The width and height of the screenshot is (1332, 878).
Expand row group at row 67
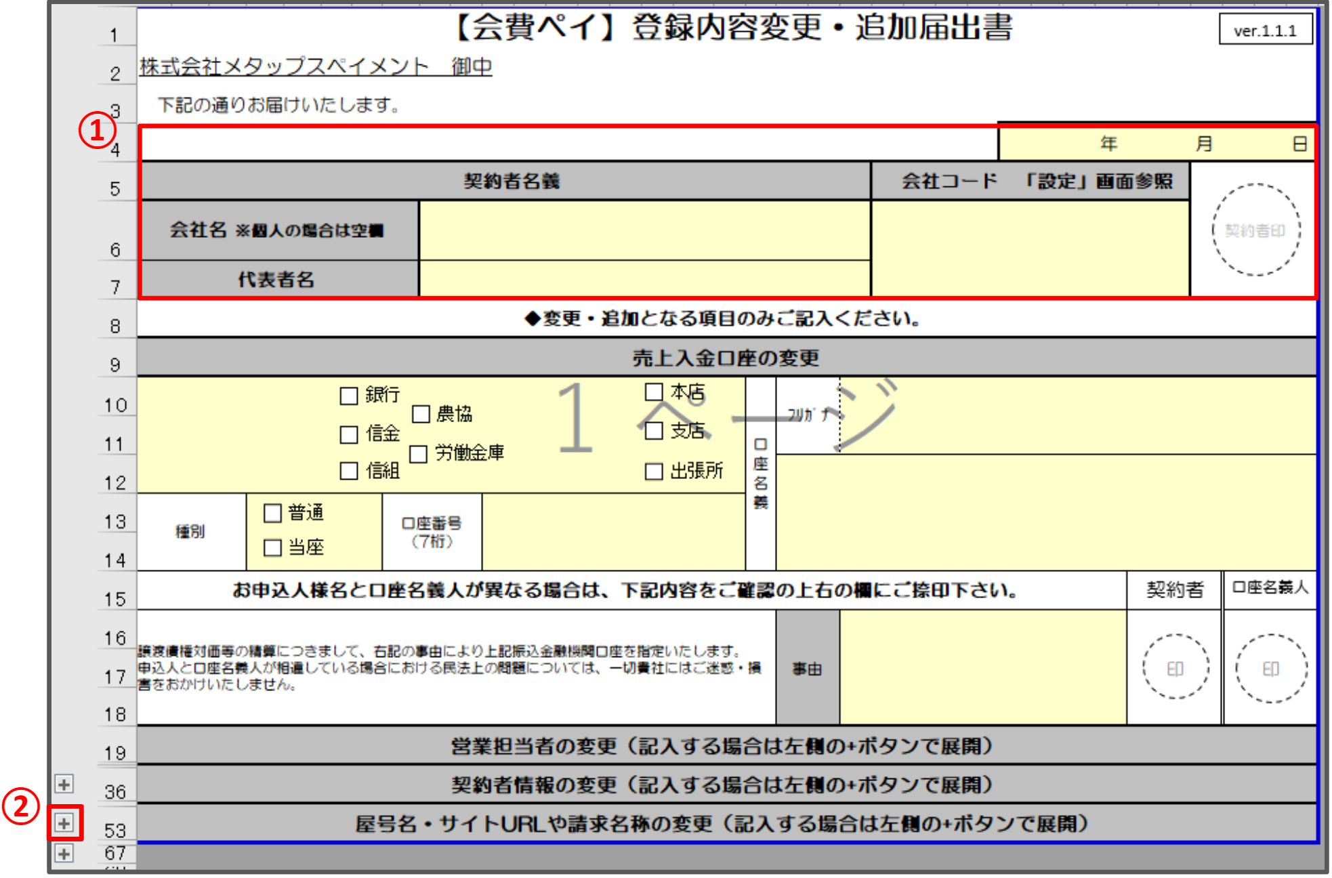pos(64,853)
